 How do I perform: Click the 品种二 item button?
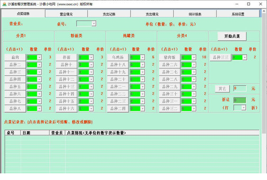coord(15,64)
